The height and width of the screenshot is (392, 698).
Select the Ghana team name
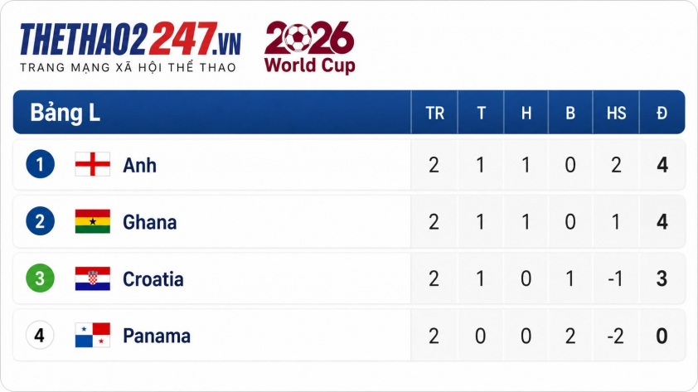coord(149,222)
